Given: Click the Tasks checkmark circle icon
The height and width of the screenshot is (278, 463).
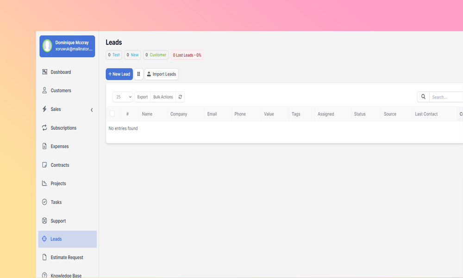Looking at the screenshot, I should pos(44,202).
